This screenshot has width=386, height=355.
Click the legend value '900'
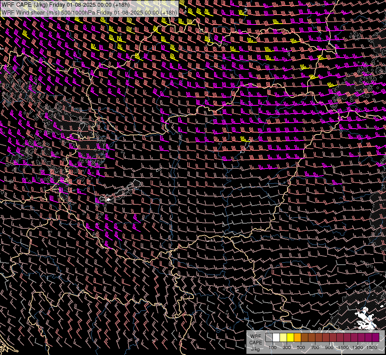[329, 348]
